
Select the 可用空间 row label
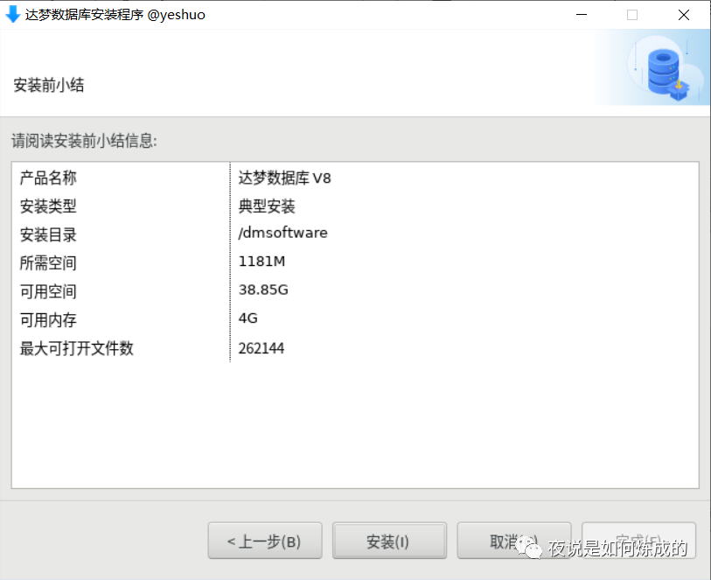(x=48, y=291)
